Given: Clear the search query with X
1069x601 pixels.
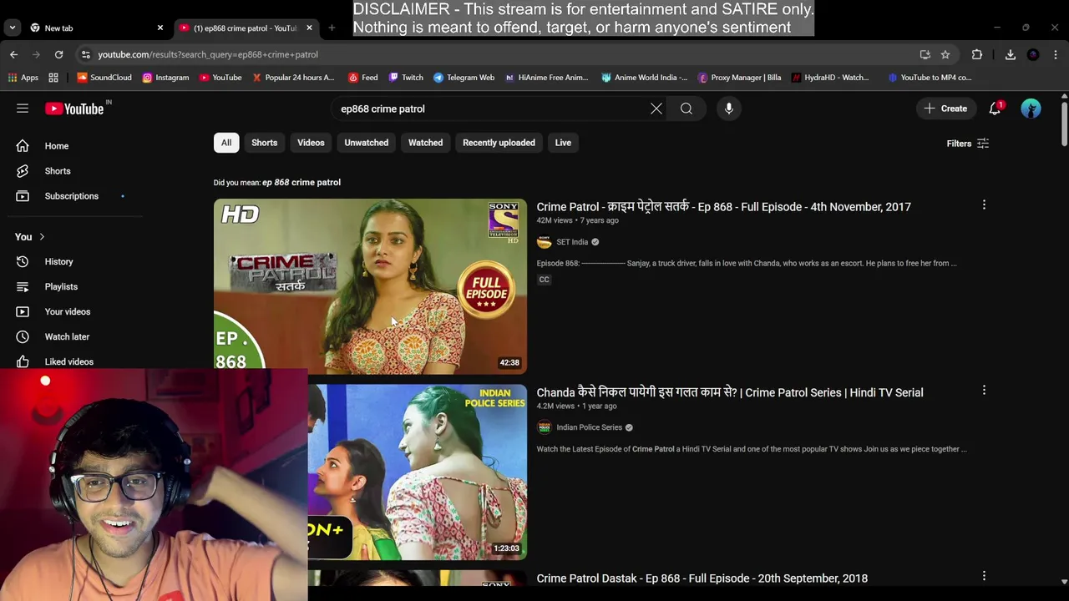Looking at the screenshot, I should tap(656, 109).
